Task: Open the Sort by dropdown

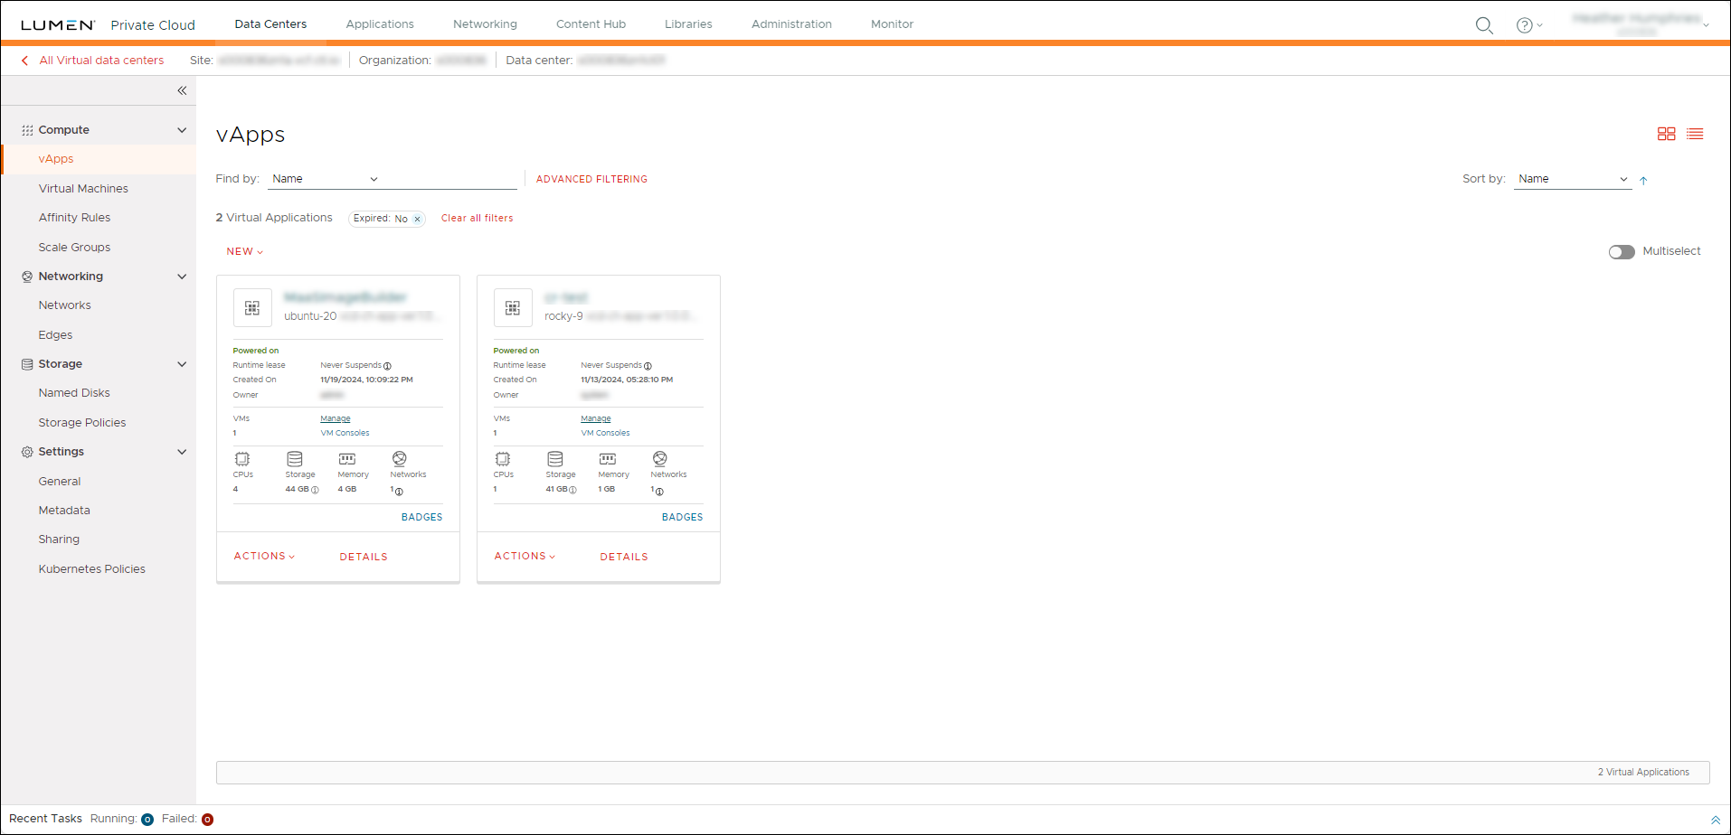Action: (1572, 178)
